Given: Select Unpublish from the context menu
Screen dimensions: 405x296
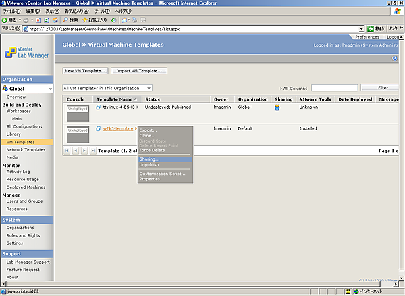Looking at the screenshot, I should pos(149,164).
